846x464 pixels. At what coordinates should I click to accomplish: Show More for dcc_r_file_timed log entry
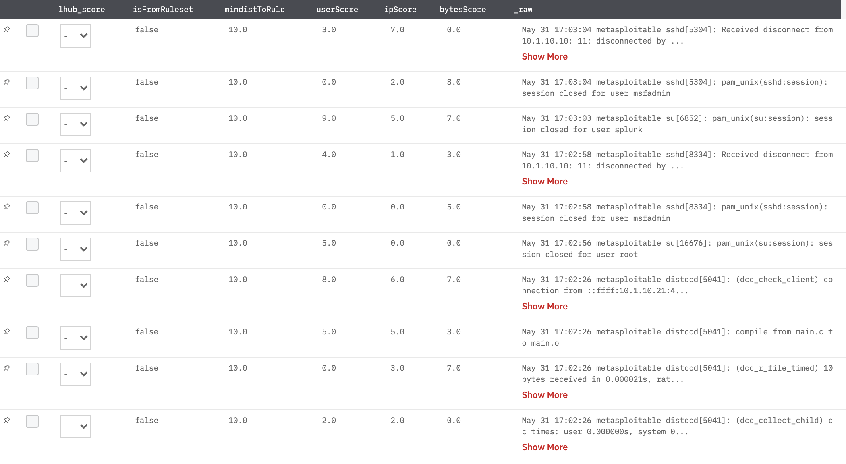(545, 395)
